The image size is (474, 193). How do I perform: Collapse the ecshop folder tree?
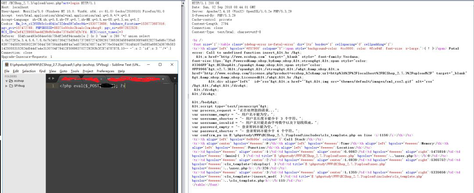coord(6,81)
